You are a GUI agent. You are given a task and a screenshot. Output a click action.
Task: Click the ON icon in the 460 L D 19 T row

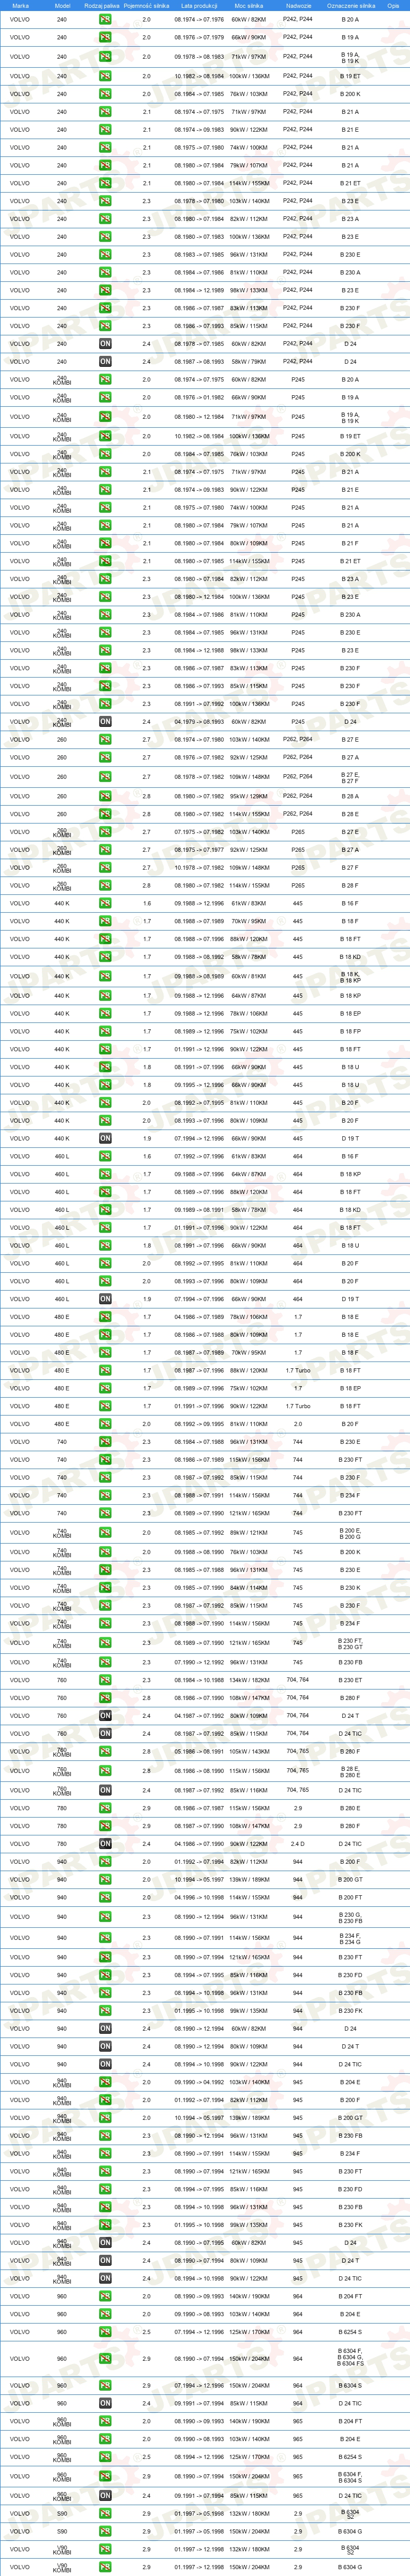[105, 1299]
